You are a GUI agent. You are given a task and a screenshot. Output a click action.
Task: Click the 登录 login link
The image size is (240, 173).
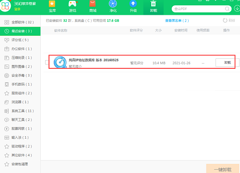(x=17, y=9)
